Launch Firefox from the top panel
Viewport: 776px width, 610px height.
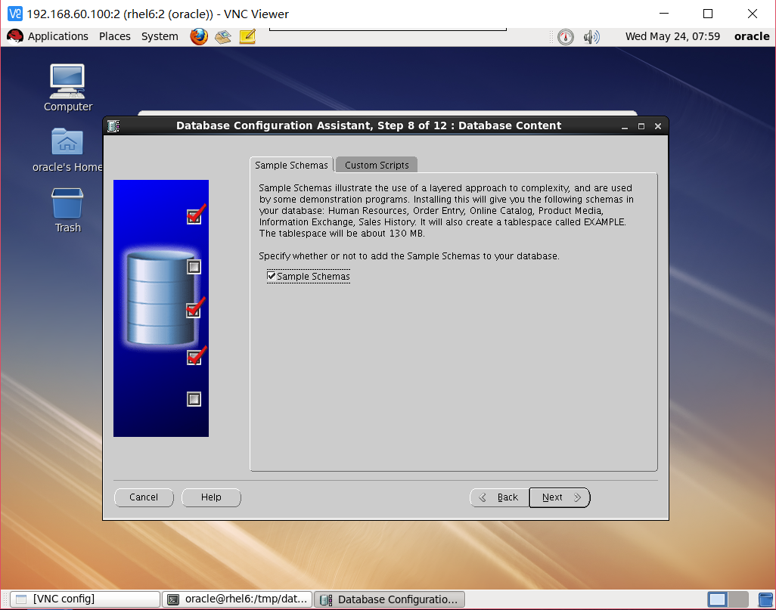pos(198,36)
